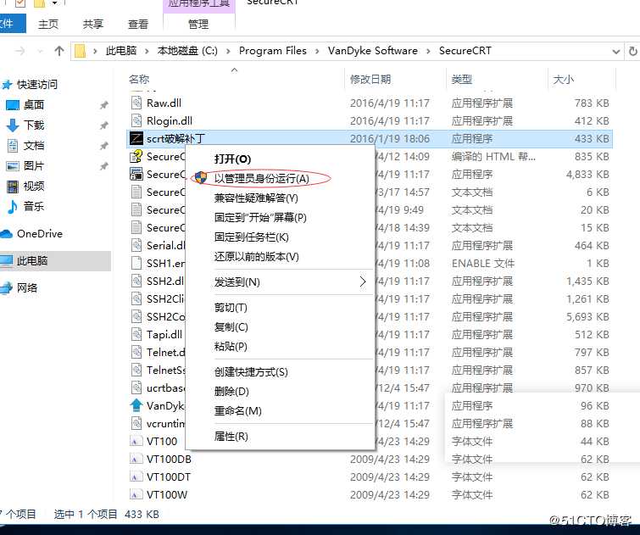Viewport: 640px width, 535px height.
Task: Open Quick Access Toolbar customize dropdown
Action: pos(55,3)
